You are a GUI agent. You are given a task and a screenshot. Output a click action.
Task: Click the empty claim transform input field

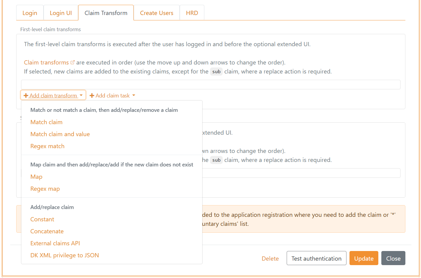coord(210,84)
